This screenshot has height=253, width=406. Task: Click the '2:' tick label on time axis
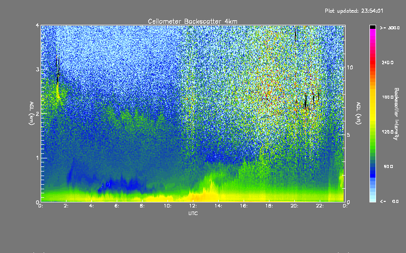tap(66, 206)
